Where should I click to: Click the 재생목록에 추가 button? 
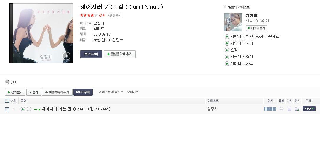point(57,92)
